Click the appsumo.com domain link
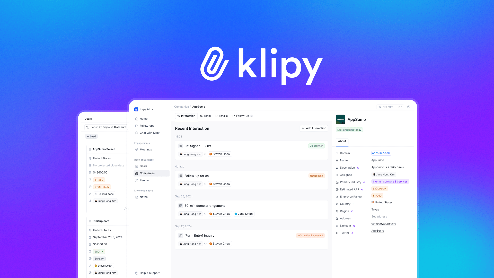This screenshot has width=494, height=278. pyautogui.click(x=380, y=153)
